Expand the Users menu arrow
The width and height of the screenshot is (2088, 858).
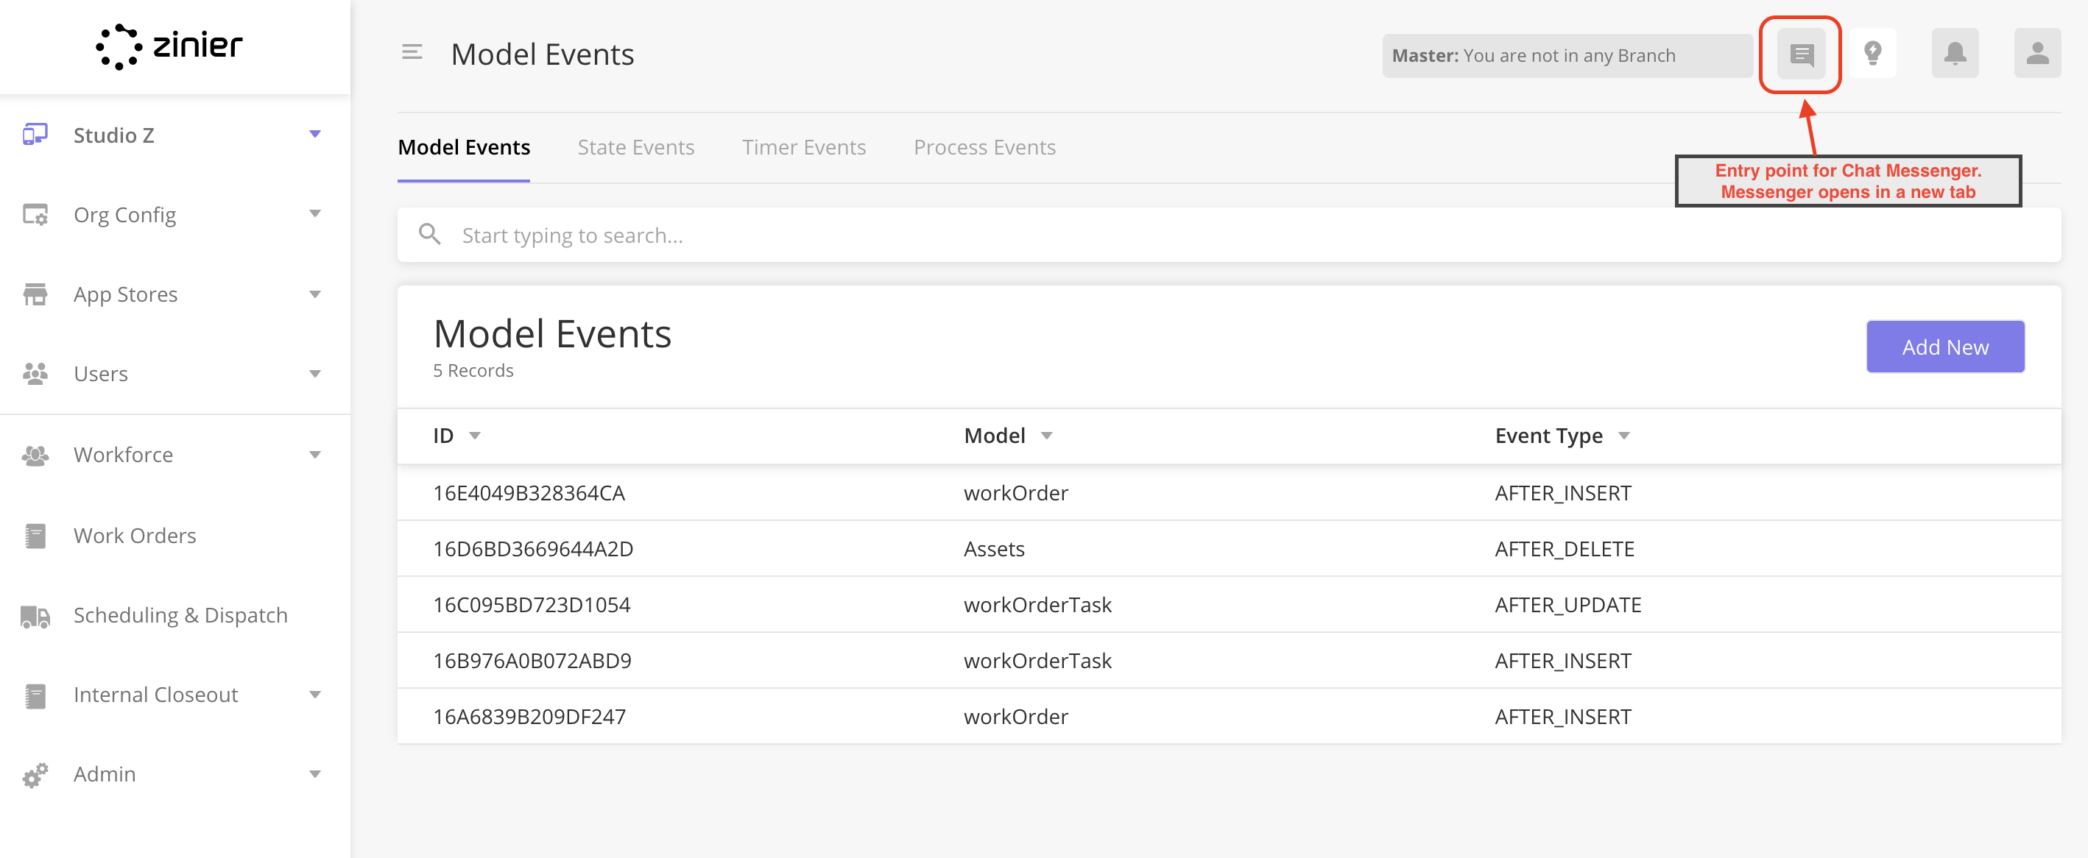click(315, 374)
